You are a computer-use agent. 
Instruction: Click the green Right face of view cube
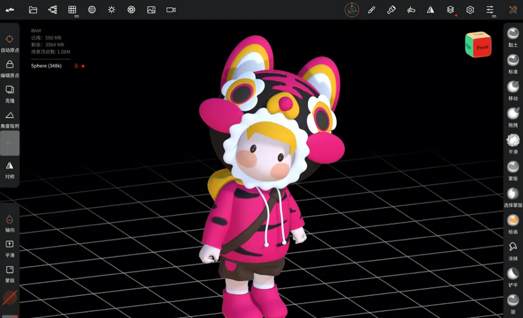[469, 46]
